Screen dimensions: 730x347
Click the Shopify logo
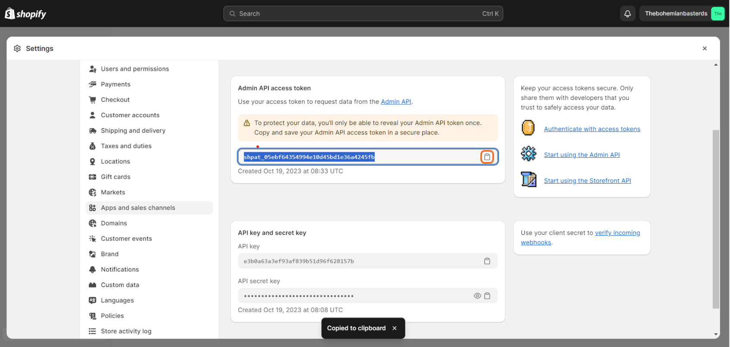pos(25,14)
